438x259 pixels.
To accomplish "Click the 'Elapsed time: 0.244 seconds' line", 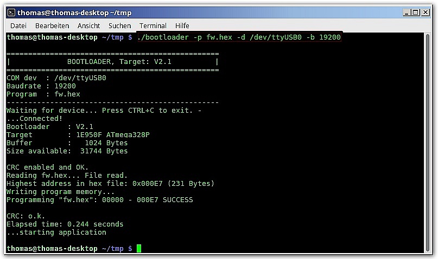I will (x=65, y=224).
